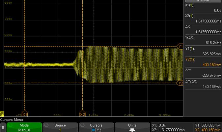The width and height of the screenshot is (222, 132).
Task: Click the Manual header in the sidebar
Action: 203,1
